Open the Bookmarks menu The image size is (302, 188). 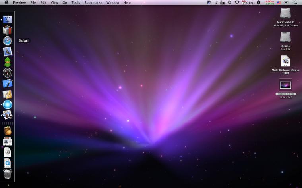tap(93, 2)
